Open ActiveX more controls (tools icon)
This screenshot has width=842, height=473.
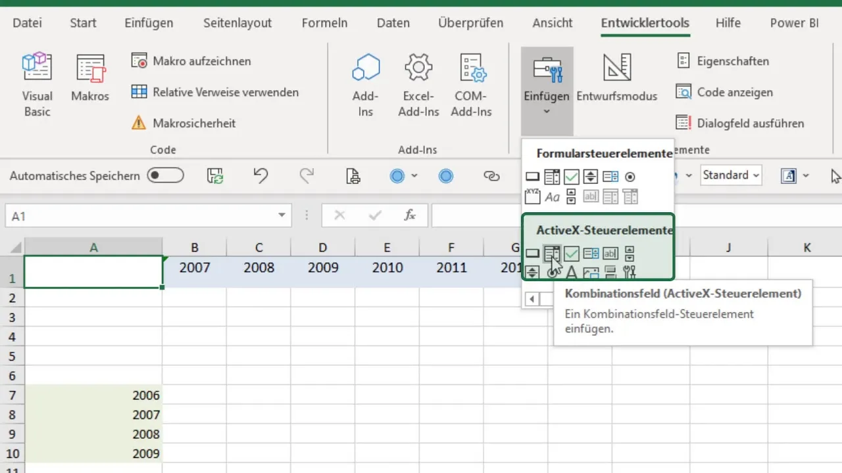[x=630, y=272]
